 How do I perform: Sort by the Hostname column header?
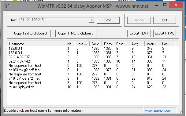coord(36,44)
